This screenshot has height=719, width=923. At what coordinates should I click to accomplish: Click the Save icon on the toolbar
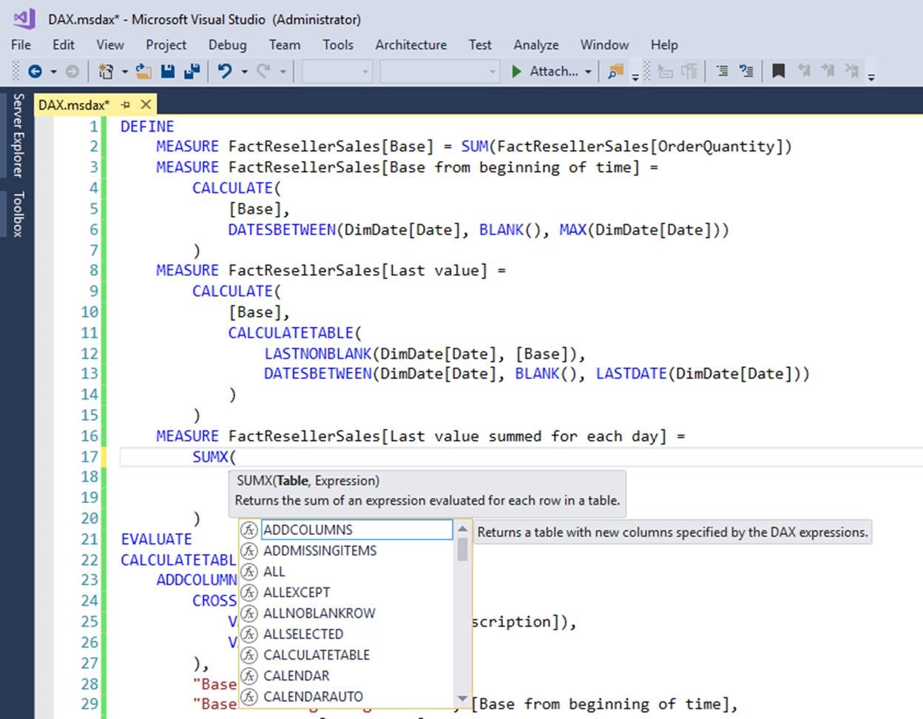168,72
